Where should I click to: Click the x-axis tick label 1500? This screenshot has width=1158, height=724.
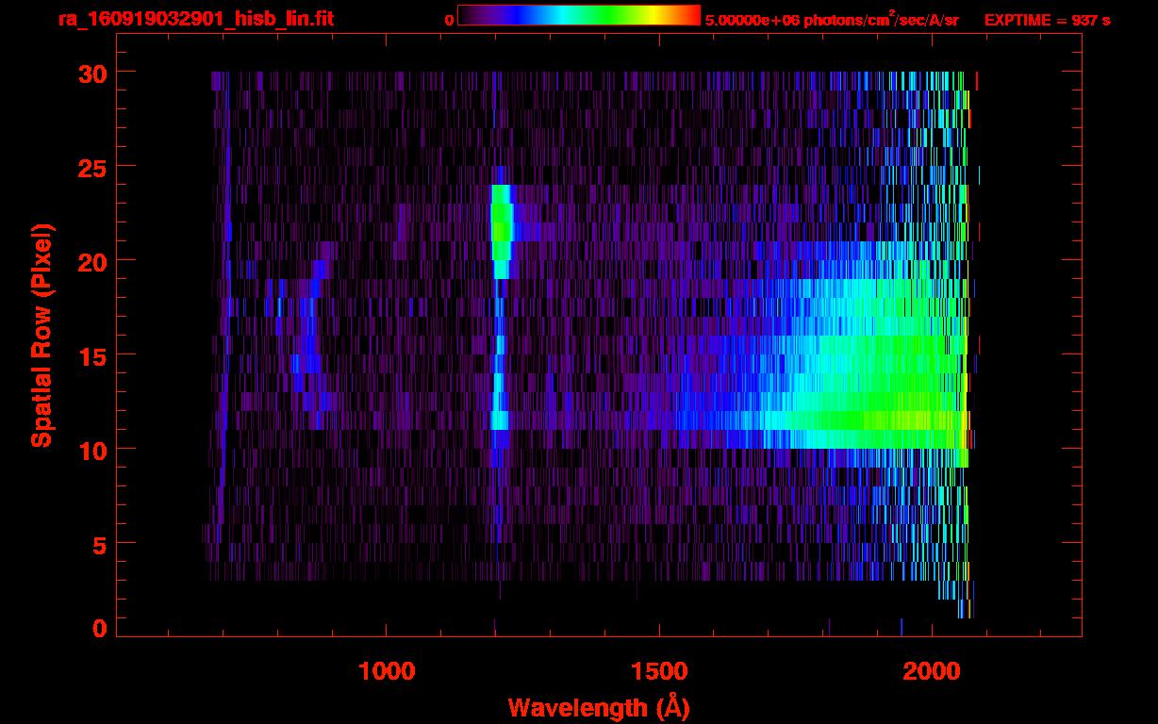(x=659, y=671)
